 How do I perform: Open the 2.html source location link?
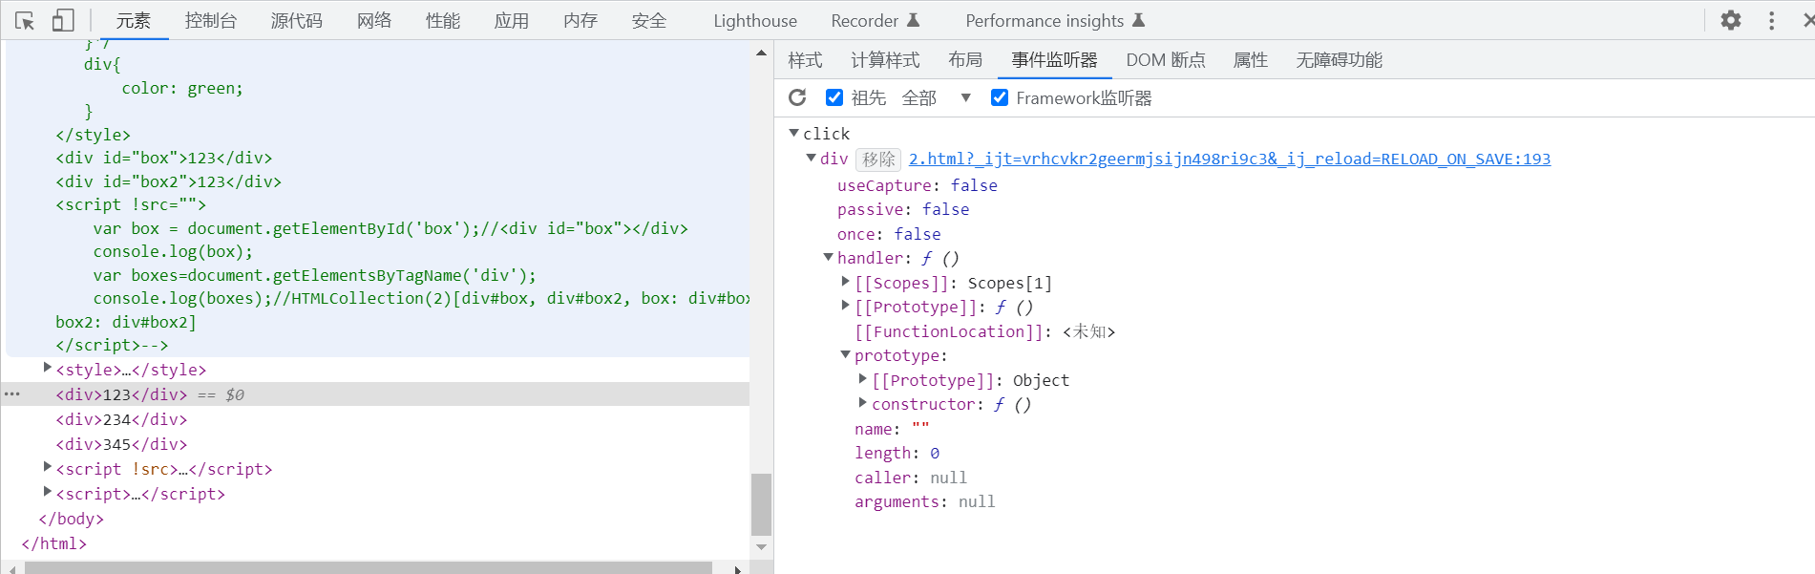(x=1230, y=159)
